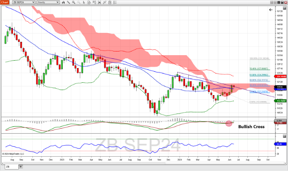Click the orange Chart title label
This screenshot has height=171, width=288.
[5, 2]
